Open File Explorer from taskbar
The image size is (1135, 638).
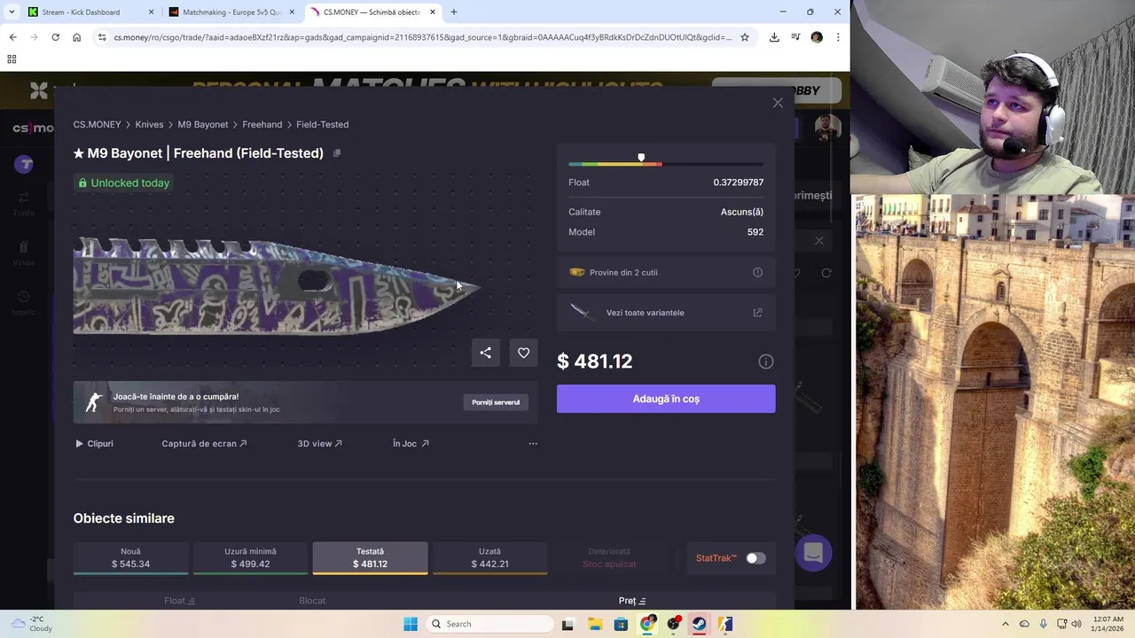595,624
